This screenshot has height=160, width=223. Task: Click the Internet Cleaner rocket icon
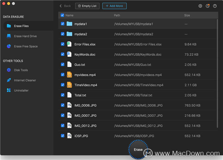9,80
